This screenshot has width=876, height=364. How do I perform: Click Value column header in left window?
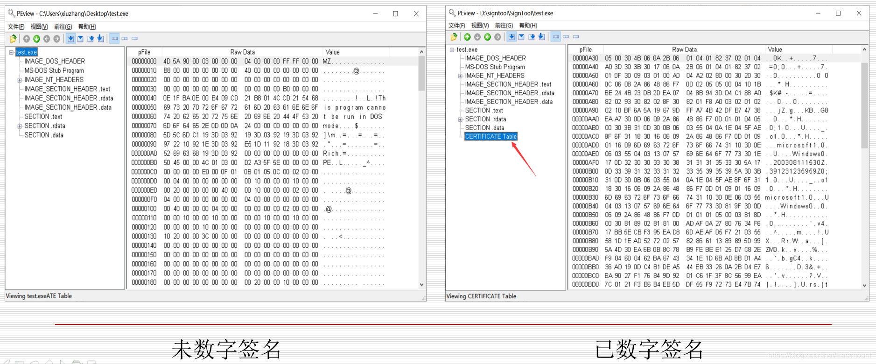[x=356, y=52]
